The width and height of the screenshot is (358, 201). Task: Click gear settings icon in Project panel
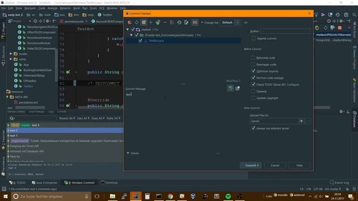pyautogui.click(x=47, y=21)
